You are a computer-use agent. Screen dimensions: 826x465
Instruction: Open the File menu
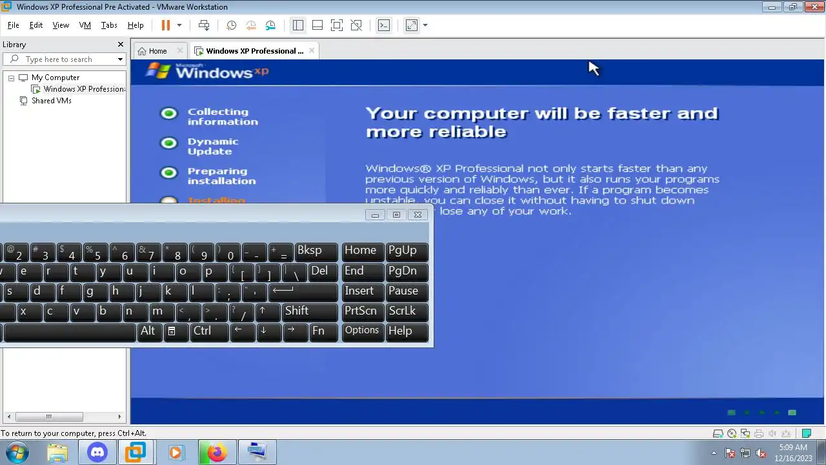pyautogui.click(x=13, y=25)
